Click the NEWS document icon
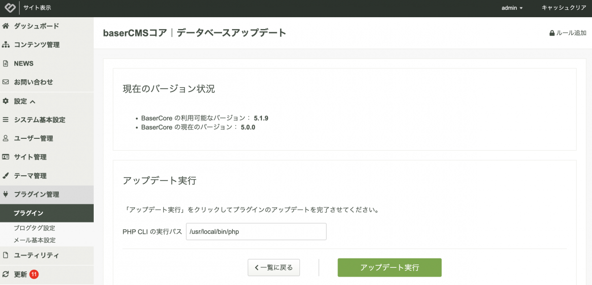This screenshot has width=592, height=285. point(6,63)
